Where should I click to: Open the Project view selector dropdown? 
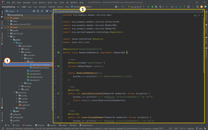tap(12, 11)
